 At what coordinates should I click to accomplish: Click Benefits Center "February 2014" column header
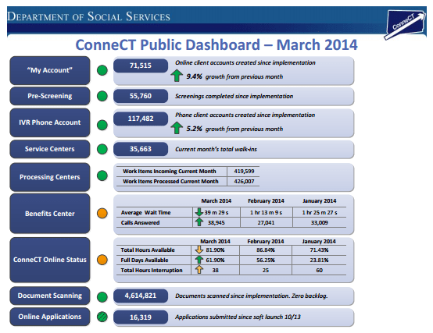tap(266, 200)
